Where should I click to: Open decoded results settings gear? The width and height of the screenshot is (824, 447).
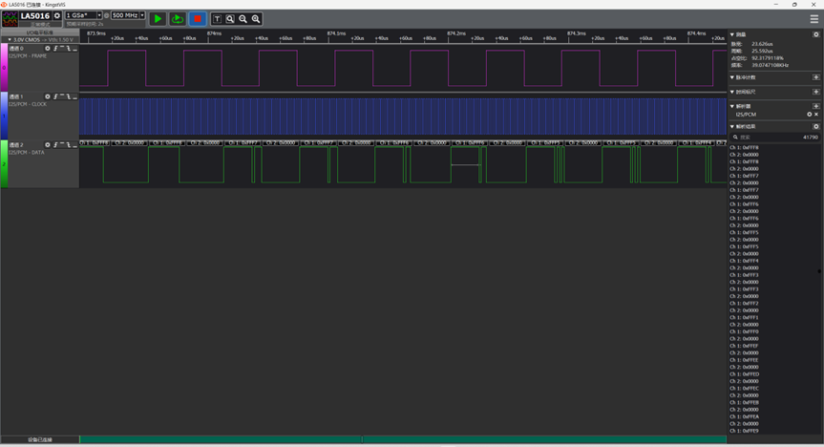[816, 127]
